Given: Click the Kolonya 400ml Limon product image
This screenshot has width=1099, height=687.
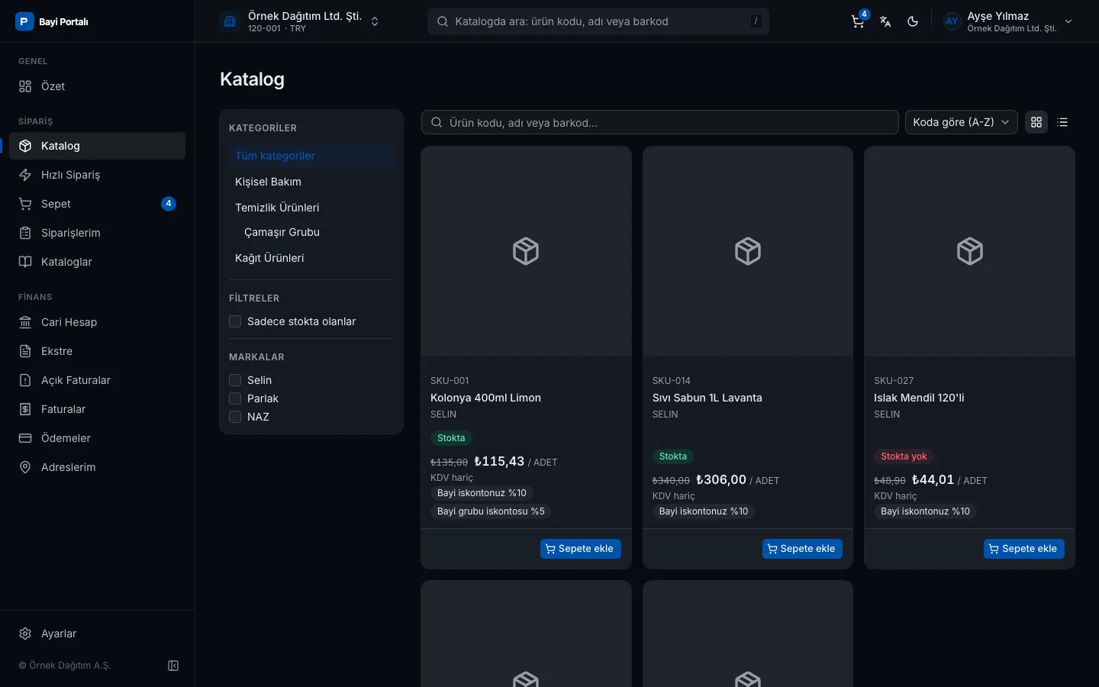Looking at the screenshot, I should pyautogui.click(x=526, y=251).
